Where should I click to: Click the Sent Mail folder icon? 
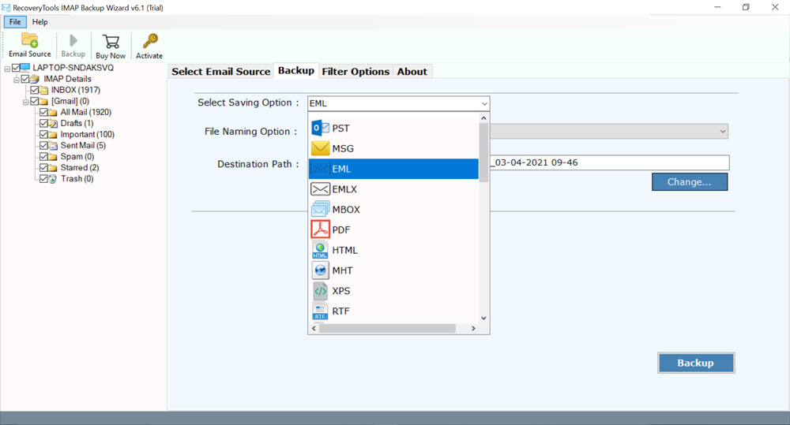click(53, 145)
